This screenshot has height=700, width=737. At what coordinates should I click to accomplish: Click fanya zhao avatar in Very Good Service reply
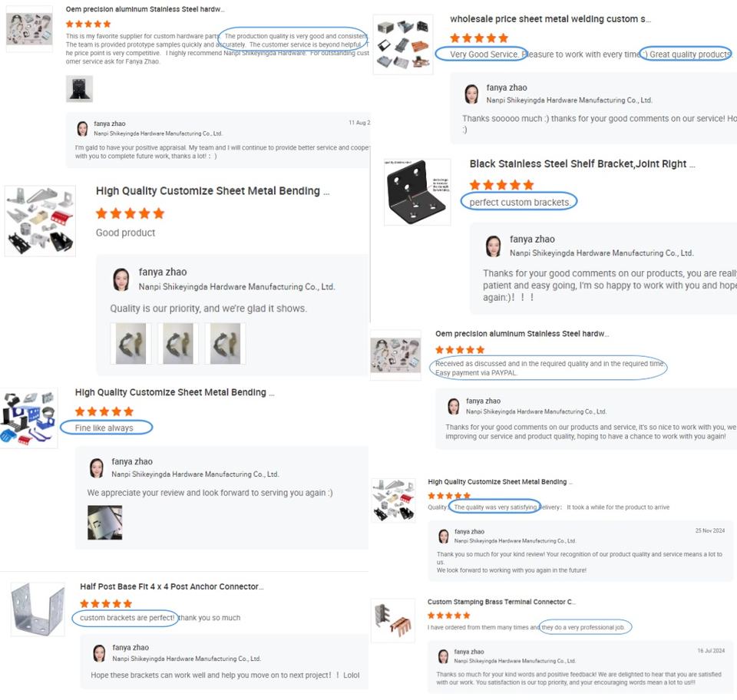pyautogui.click(x=471, y=94)
